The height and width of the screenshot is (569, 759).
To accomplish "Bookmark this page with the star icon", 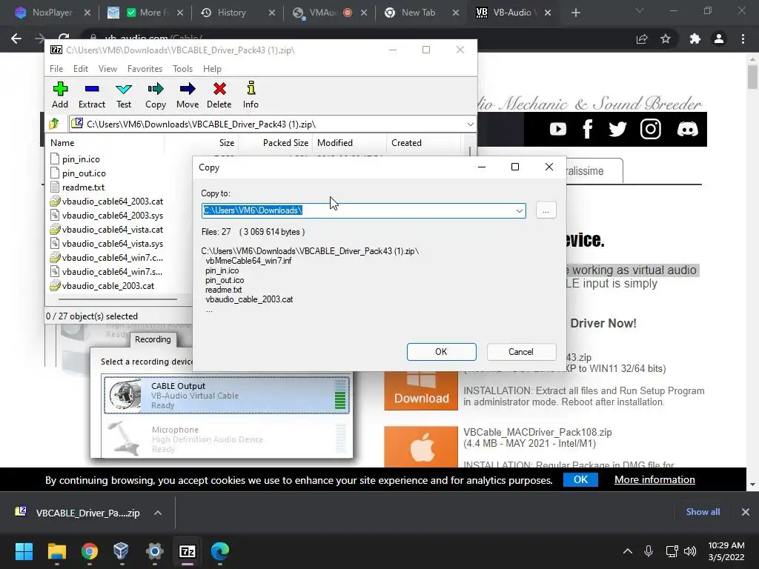I will click(x=666, y=39).
